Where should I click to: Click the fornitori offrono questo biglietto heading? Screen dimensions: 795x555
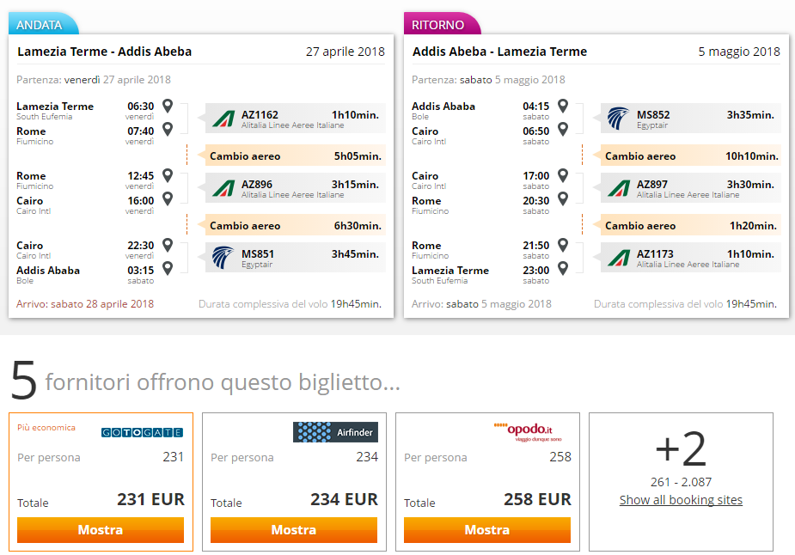coord(223,382)
